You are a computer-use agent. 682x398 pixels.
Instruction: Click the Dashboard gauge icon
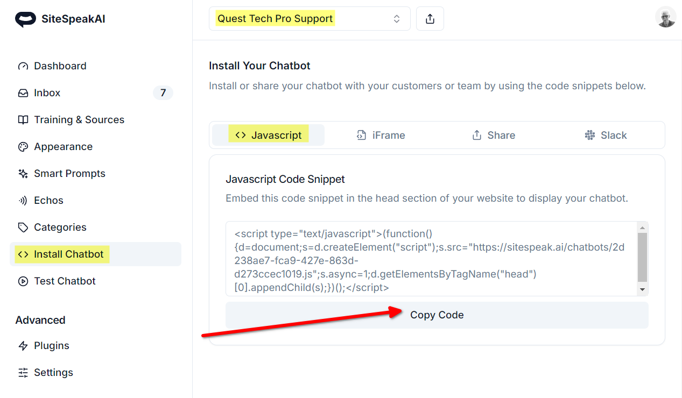[x=23, y=66]
